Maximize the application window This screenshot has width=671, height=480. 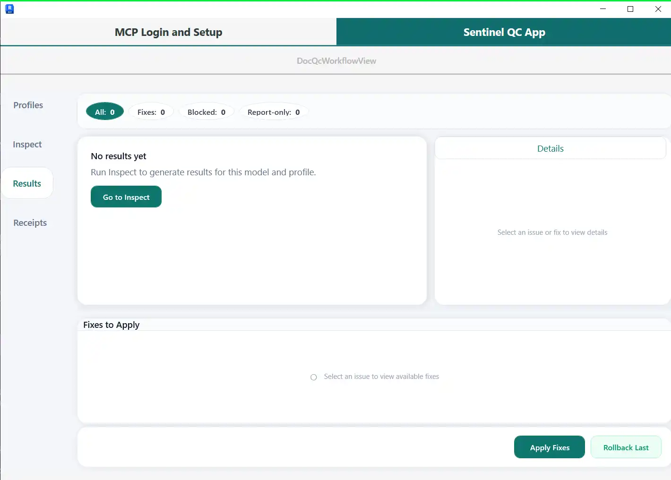coord(630,9)
